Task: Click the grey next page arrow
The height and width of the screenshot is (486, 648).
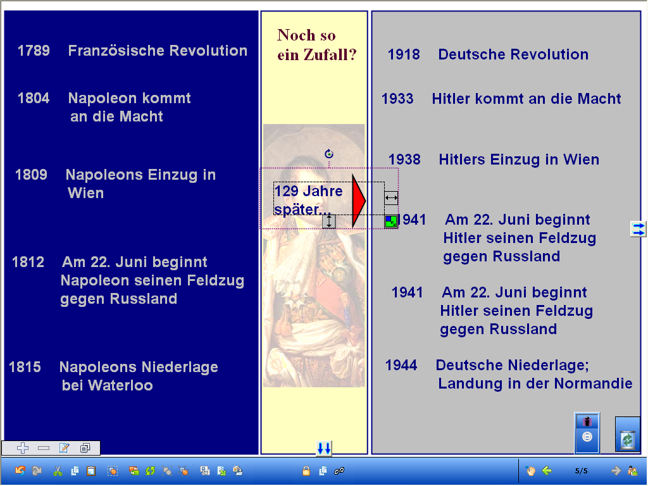Action: point(616,470)
